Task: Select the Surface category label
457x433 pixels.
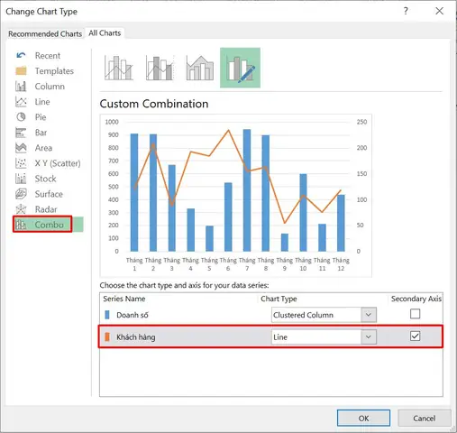Action: (49, 194)
